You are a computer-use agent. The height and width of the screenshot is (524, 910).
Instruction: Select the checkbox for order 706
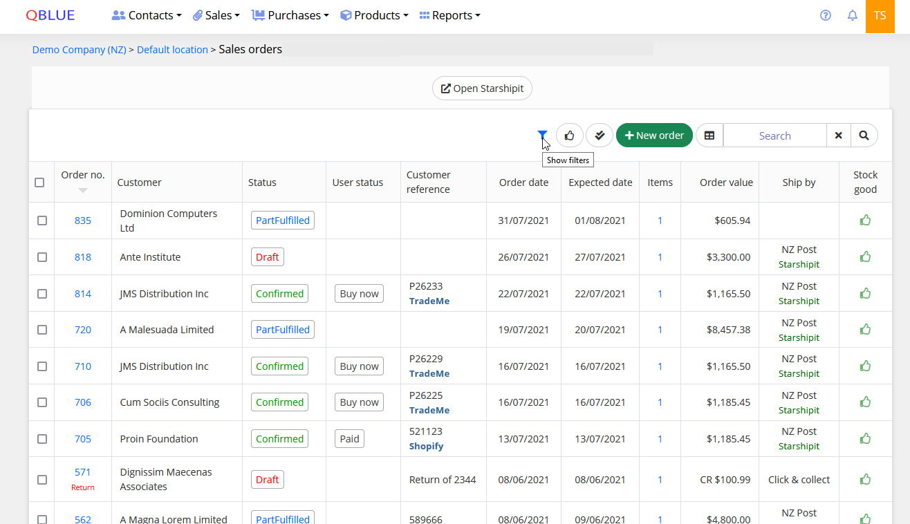pos(42,402)
